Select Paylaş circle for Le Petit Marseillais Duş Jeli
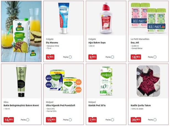This screenshot has height=126, width=170. tap(155, 57)
